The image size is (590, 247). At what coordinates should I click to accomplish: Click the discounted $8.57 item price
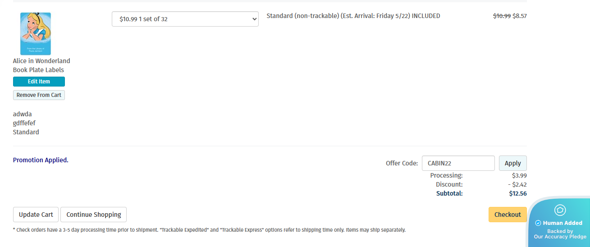click(x=520, y=16)
